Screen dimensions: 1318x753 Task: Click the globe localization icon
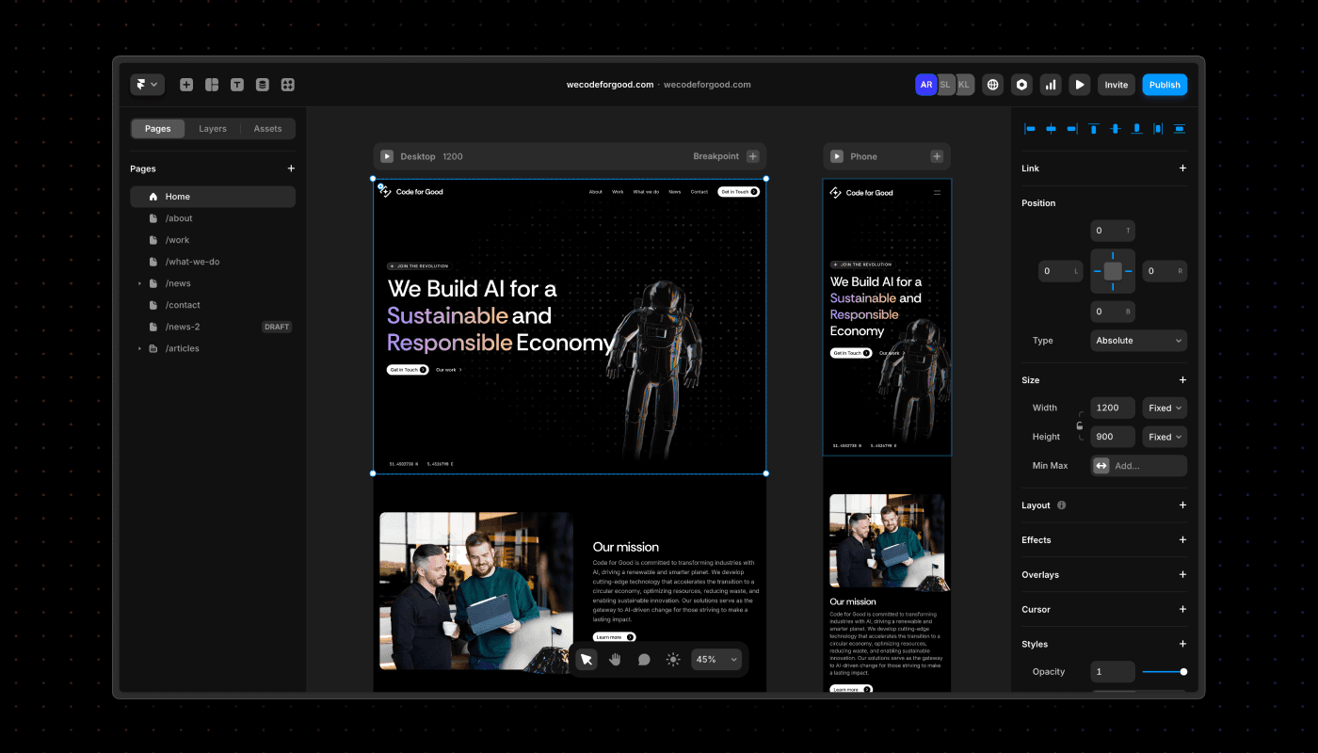993,85
